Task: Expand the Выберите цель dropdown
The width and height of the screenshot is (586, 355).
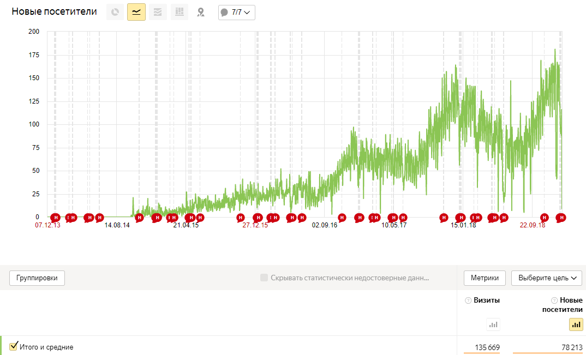Action: coord(547,278)
